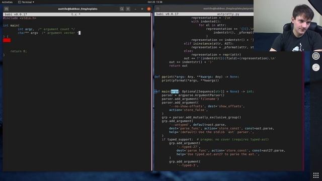The width and height of the screenshot is (322, 181).
Task: Click "'--typed-27'" argument string
Action: coord(188,147)
